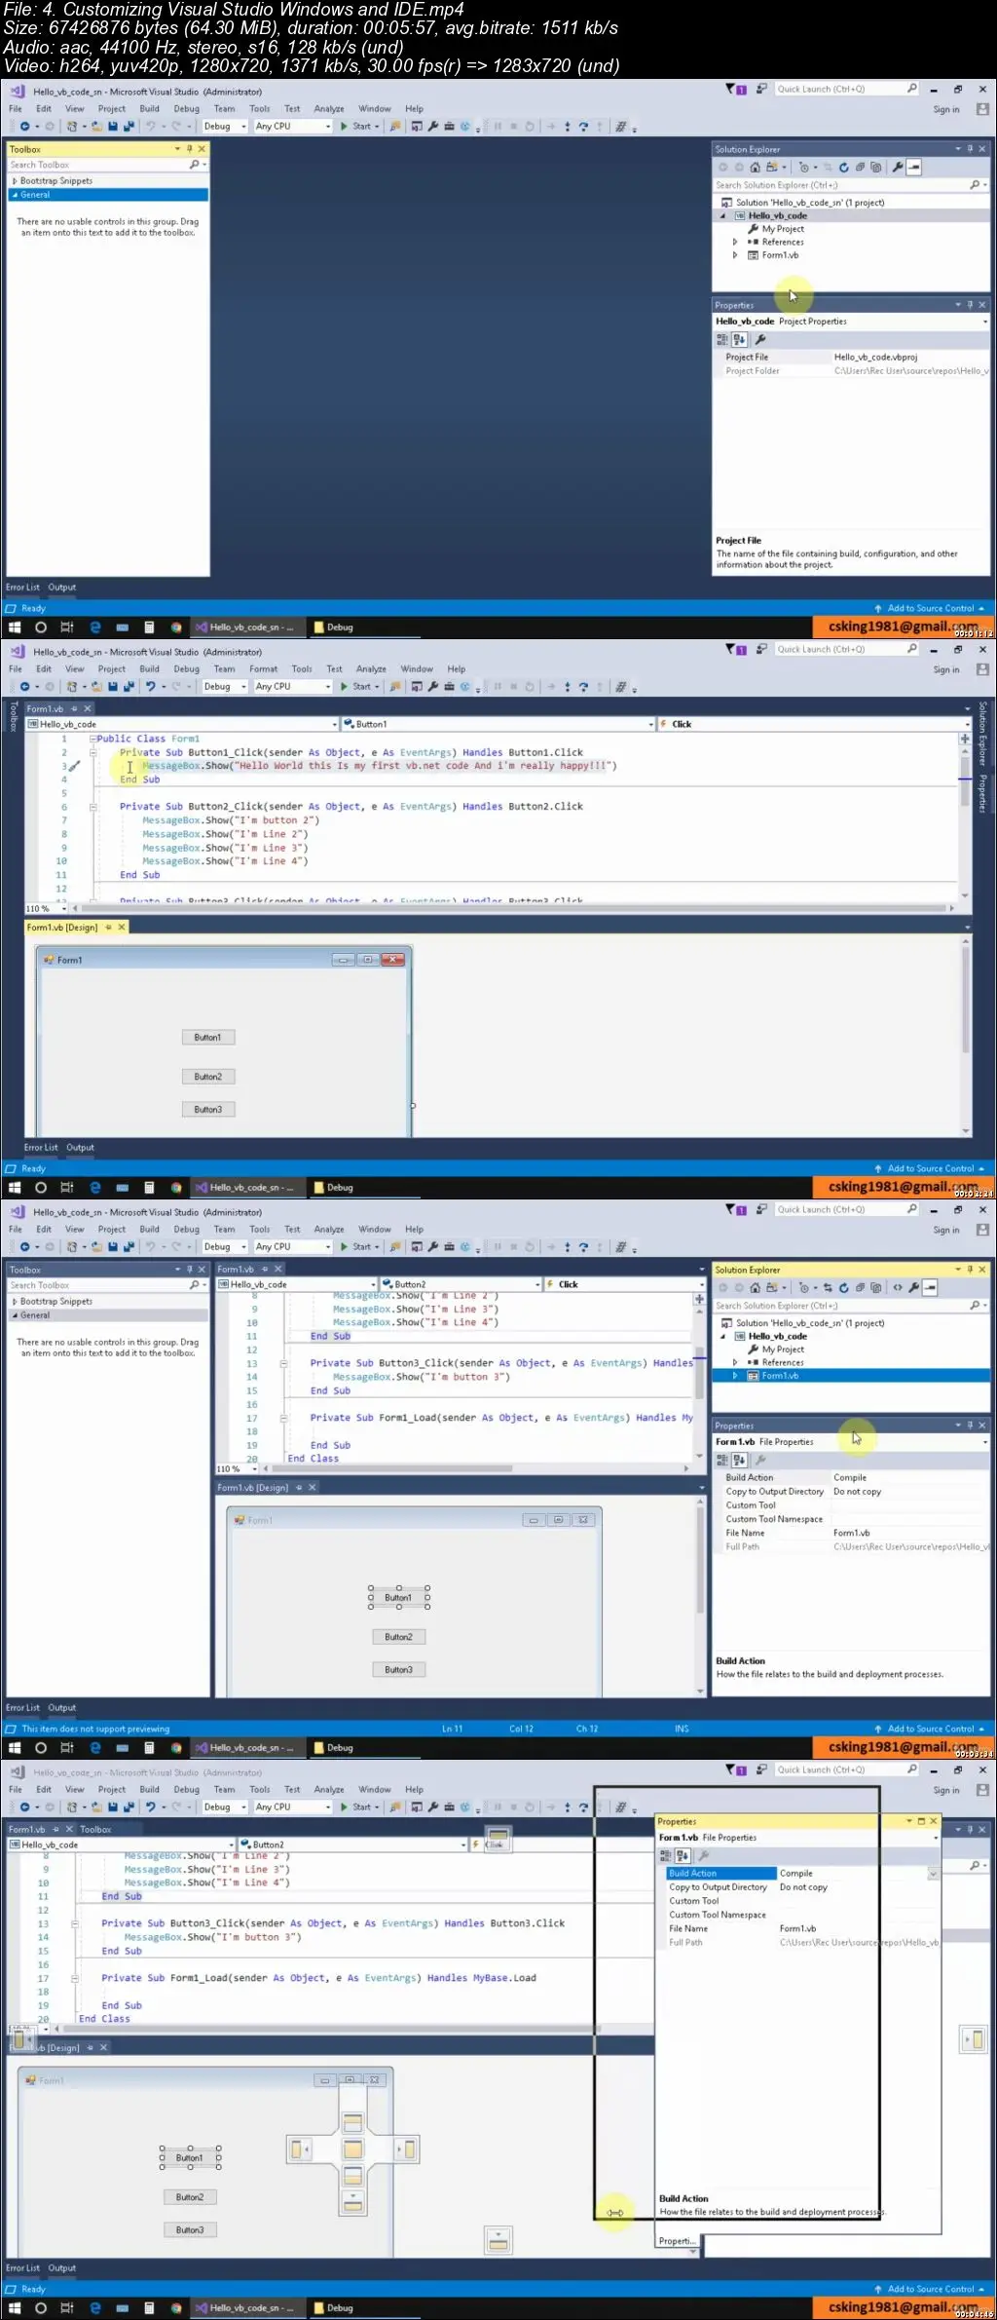The image size is (997, 2320).
Task: Click Quick Launch search box in first frame
Action: [845, 90]
